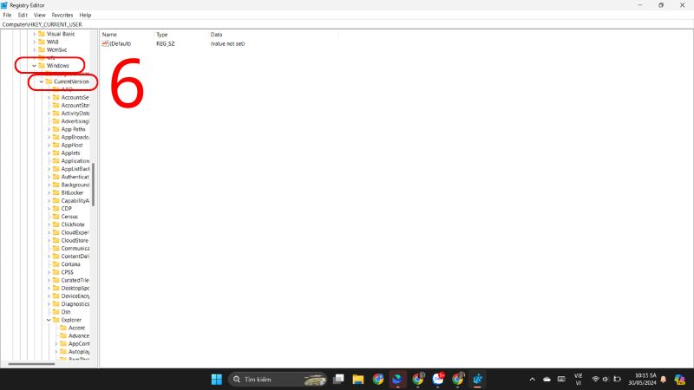
Task: Select the ActivityData folder icon
Action: (x=56, y=114)
